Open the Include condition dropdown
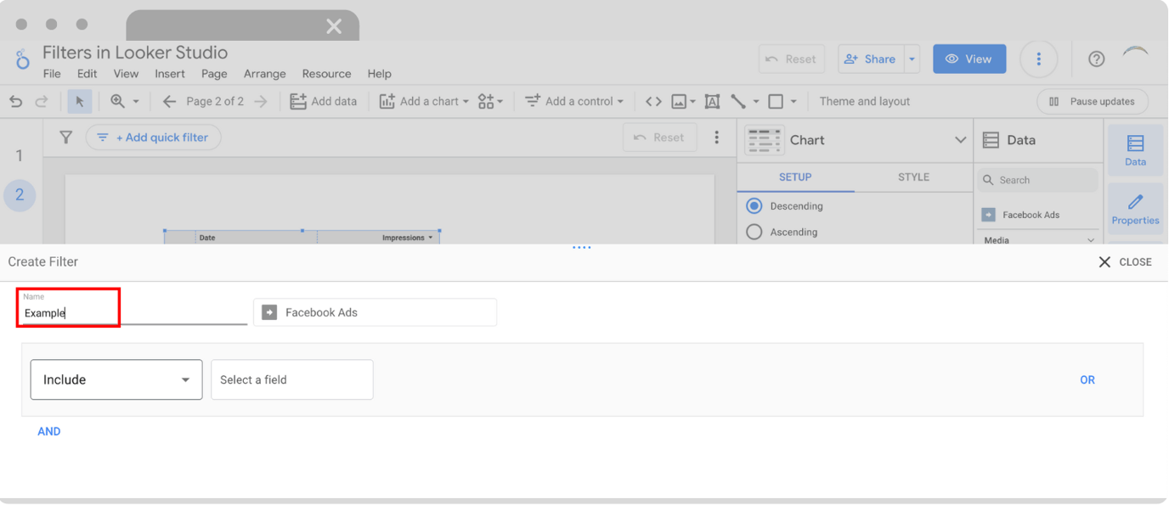1169x505 pixels. tap(116, 379)
